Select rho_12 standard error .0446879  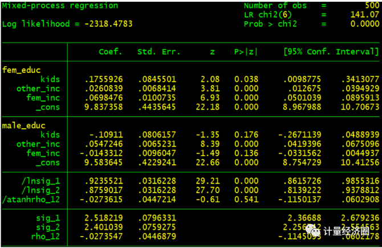tap(157, 236)
